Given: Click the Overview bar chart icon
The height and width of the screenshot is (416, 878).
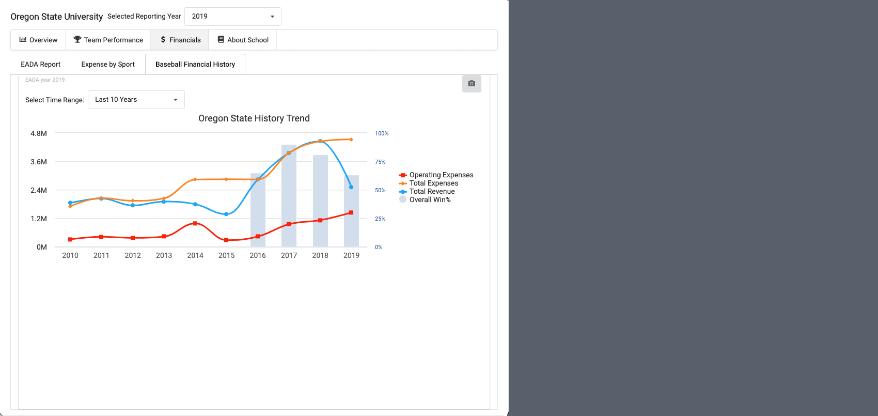Looking at the screenshot, I should coord(23,39).
